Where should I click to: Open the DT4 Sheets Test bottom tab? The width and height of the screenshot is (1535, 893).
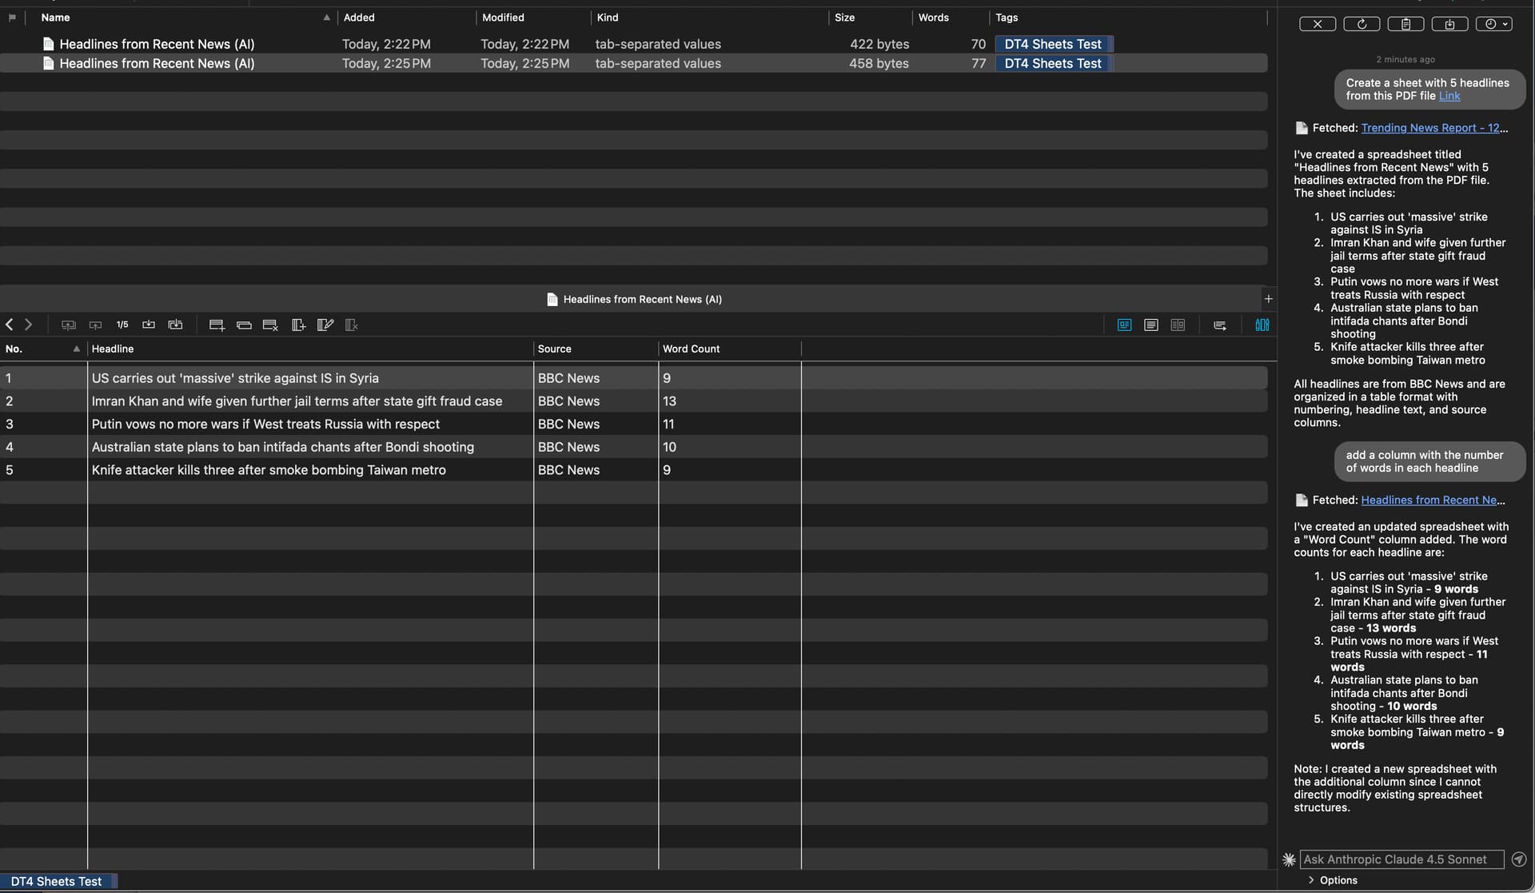click(57, 881)
